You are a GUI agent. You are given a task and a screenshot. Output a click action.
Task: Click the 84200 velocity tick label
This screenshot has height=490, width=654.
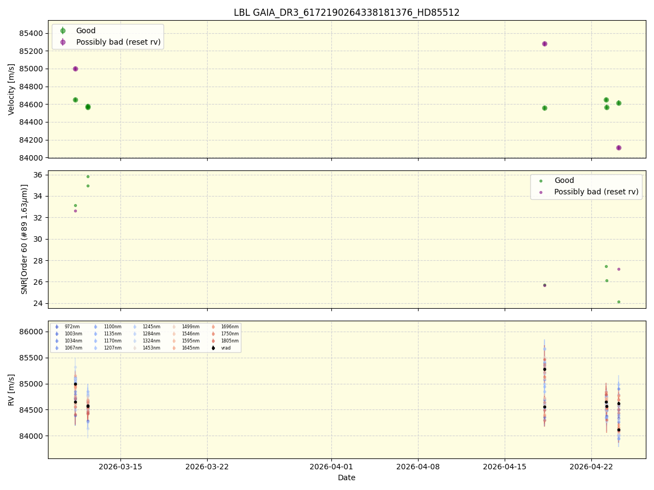pos(32,140)
